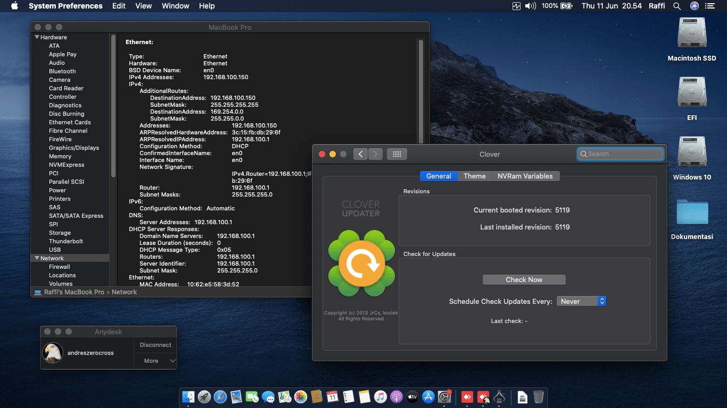Screen dimensions: 727x408
Task: Select Dokumentasi folder on desktop
Action: click(692, 218)
